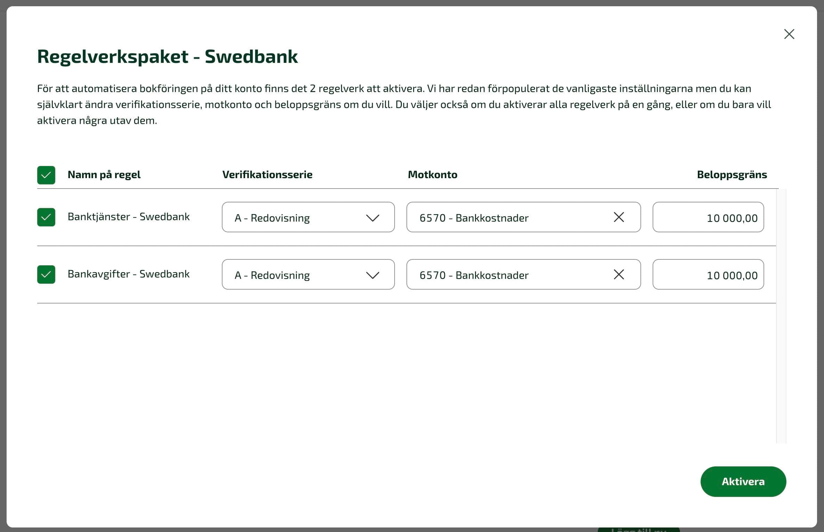Viewport: 824px width, 532px height.
Task: Click the 'Bankavgifter - Swedbank' rule name
Action: [x=129, y=274]
